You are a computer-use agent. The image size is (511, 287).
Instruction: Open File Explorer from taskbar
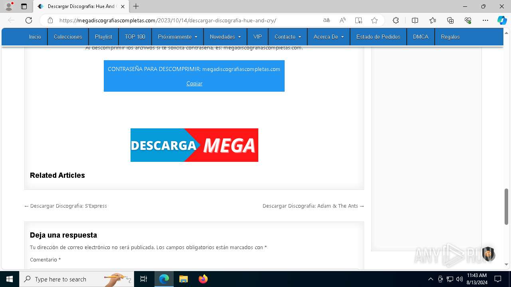coord(183,279)
